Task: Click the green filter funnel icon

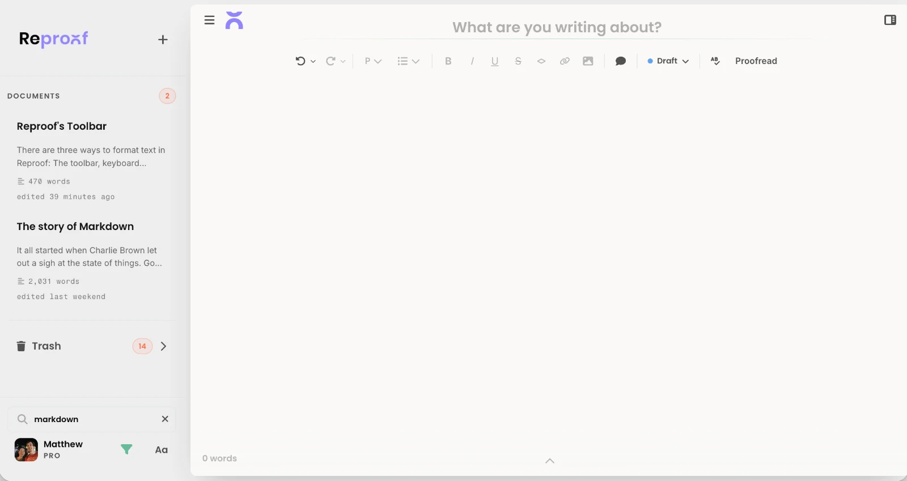Action: point(126,450)
